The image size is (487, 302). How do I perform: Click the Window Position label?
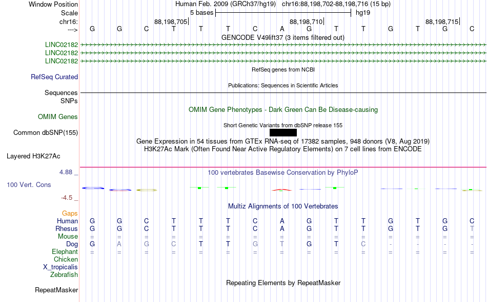click(53, 4)
